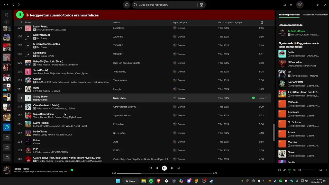Screen dimensions: 329x185
Task: Pause the playlist with the green header button
Action: point(20,15)
